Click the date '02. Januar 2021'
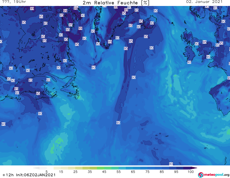Screen dimensions: 230x178 coord(204,2)
